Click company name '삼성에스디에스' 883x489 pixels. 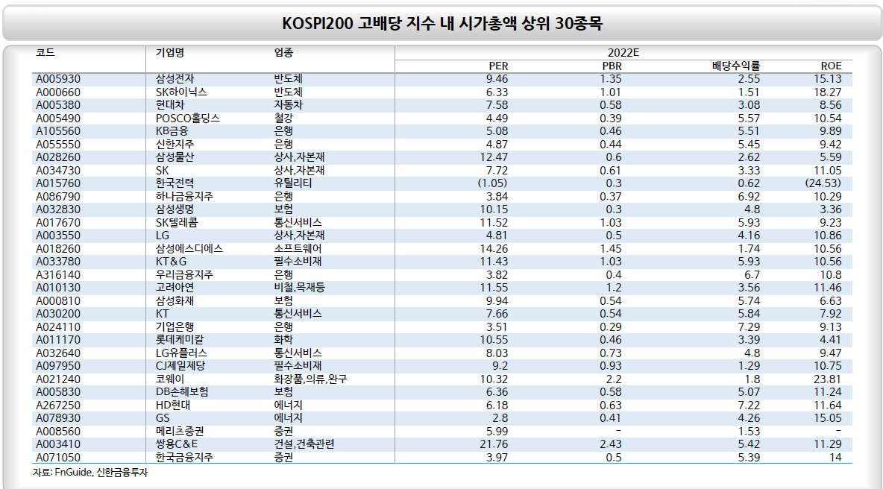point(189,249)
